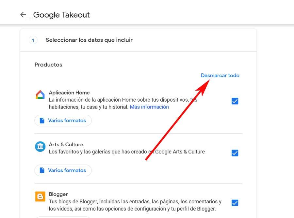The height and width of the screenshot is (218, 294).
Task: Open Más información link for Aplicación Home
Action: (149, 107)
